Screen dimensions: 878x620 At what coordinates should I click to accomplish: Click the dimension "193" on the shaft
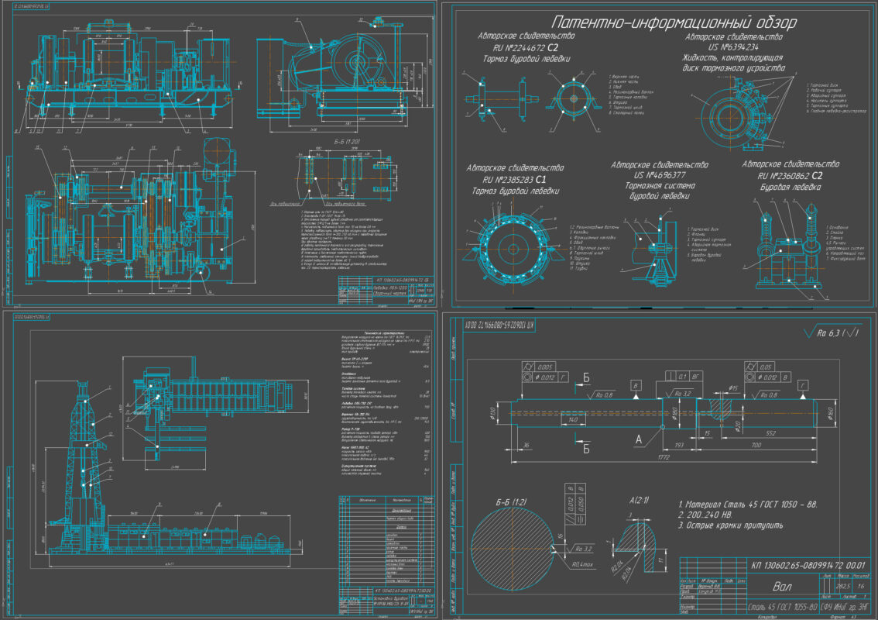679,445
